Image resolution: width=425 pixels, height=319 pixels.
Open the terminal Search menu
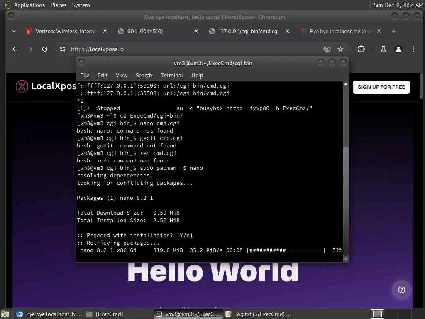pos(144,76)
